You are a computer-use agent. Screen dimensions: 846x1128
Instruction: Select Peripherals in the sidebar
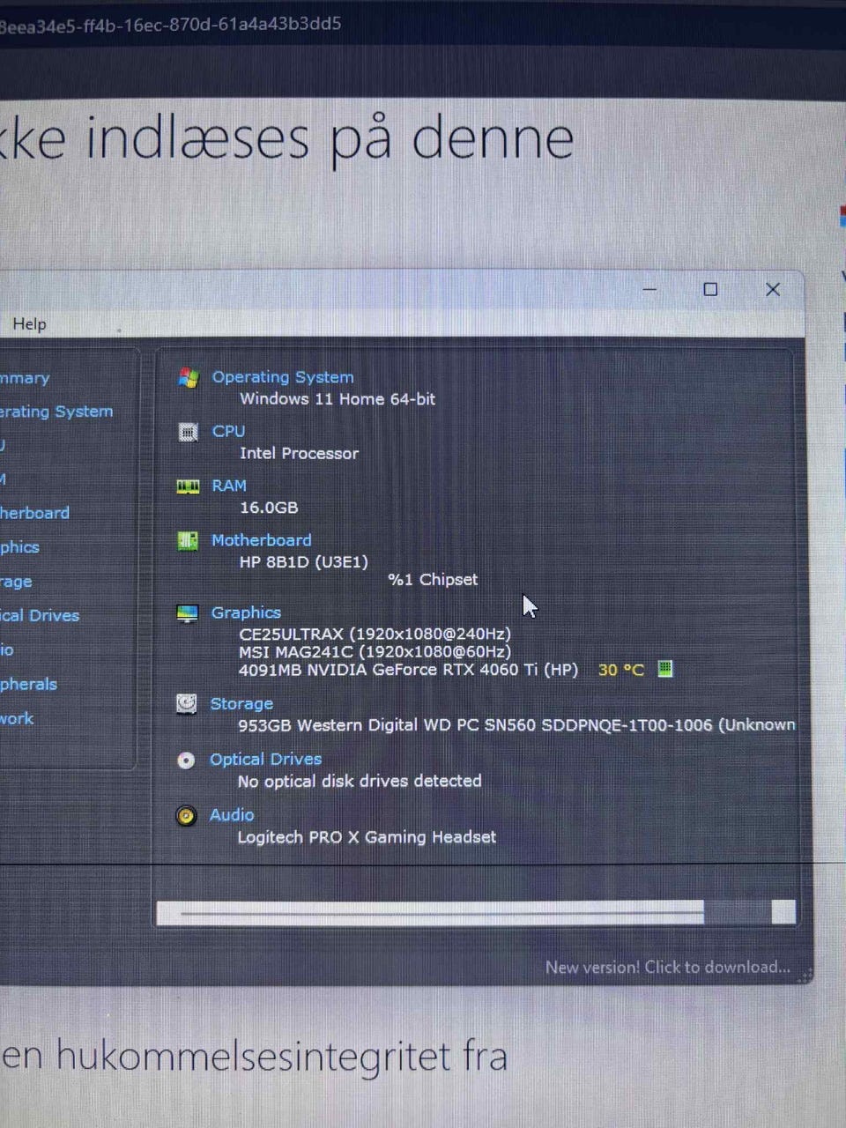click(28, 684)
